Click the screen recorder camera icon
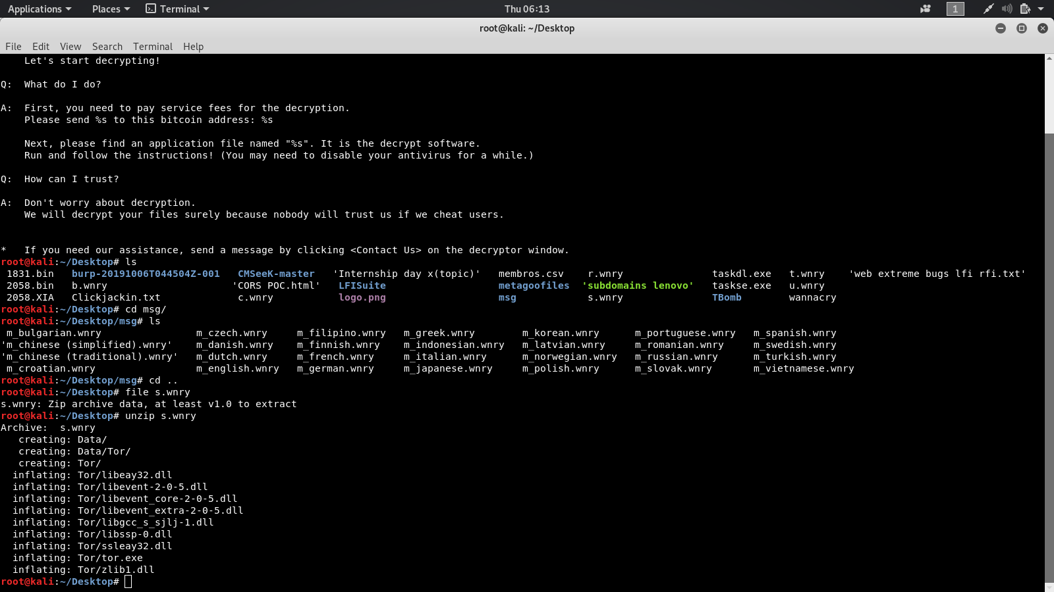 pos(926,9)
